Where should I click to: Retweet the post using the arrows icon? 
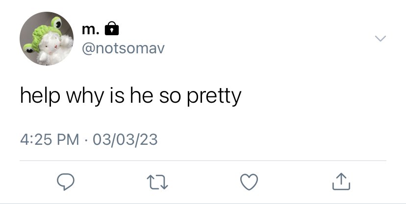click(157, 182)
